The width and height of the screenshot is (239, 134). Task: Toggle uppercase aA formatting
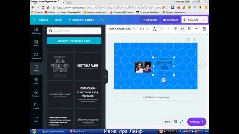(x=183, y=29)
